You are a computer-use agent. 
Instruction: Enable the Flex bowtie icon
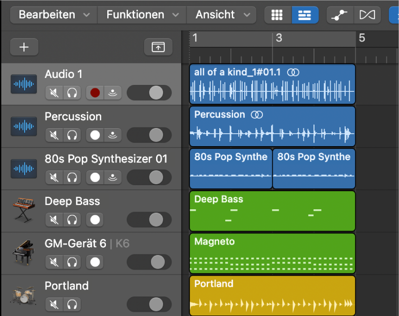click(x=367, y=15)
